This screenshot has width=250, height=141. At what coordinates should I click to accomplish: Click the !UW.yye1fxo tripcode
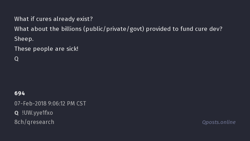click(x=37, y=113)
